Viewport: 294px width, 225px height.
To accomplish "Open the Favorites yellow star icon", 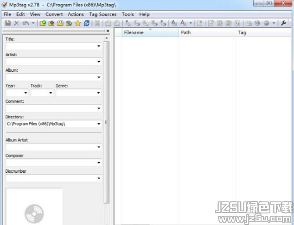I will [x=77, y=23].
